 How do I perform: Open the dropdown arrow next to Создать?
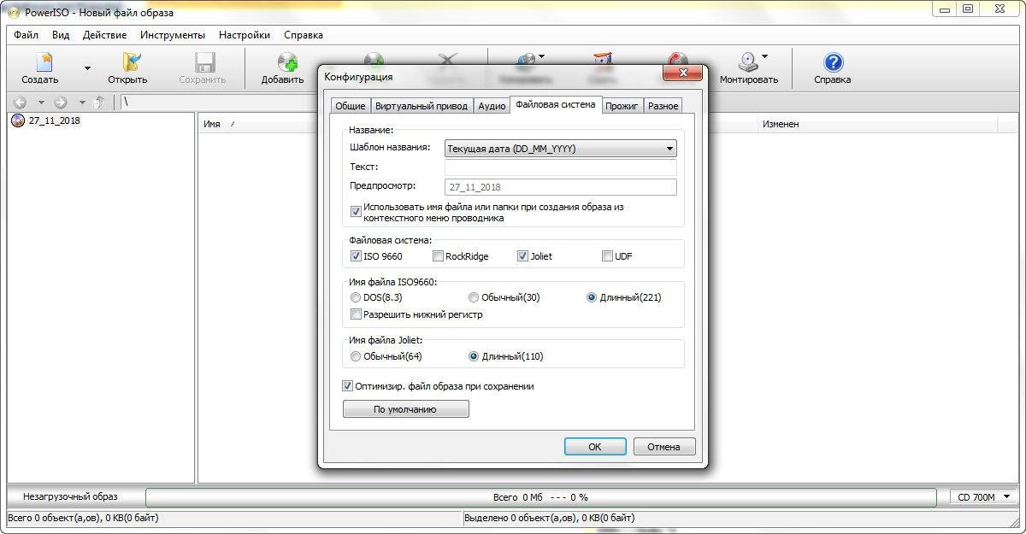point(87,68)
